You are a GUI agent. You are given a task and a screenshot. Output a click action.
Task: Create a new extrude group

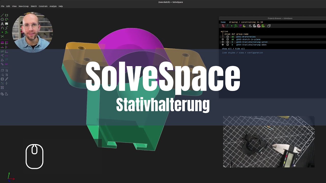coord(2,70)
